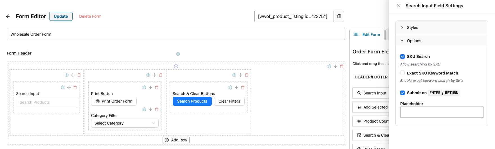Click the Search Input element move handle

pyautogui.click(x=69, y=87)
